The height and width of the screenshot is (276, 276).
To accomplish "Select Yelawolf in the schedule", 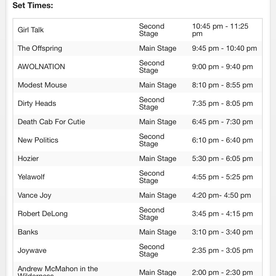I will click(x=31, y=177).
